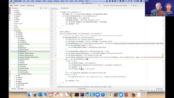Click the Build hammer icon in toolbar
This screenshot has width=174, height=98.
pyautogui.click(x=99, y=5)
